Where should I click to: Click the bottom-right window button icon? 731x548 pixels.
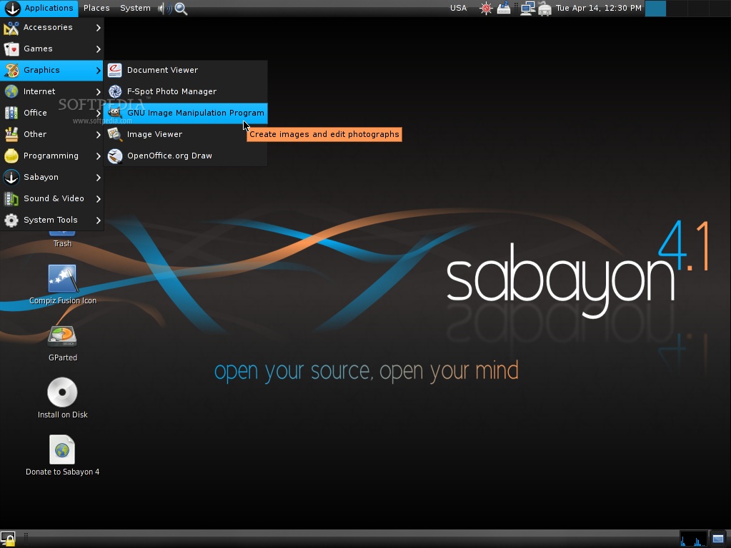(718, 539)
